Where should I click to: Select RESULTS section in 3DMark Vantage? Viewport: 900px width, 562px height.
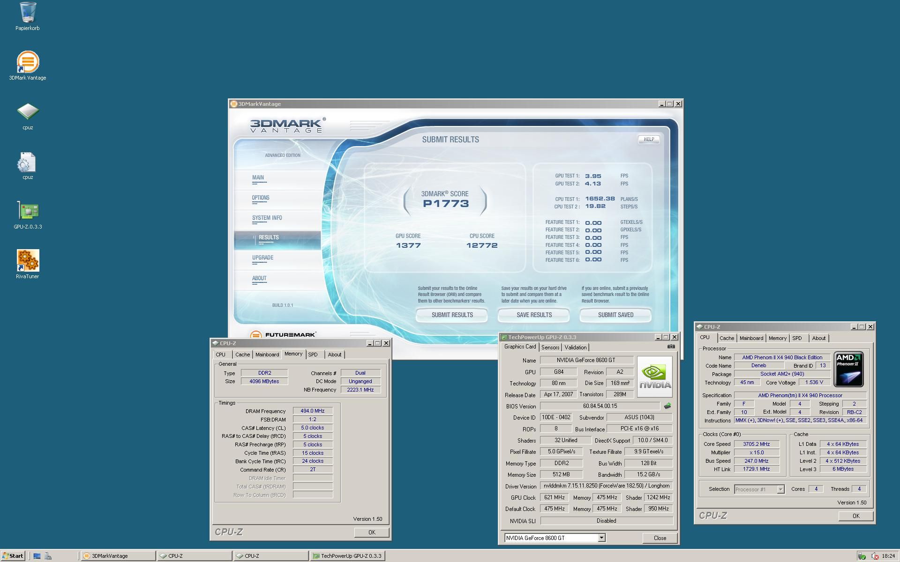pos(277,238)
